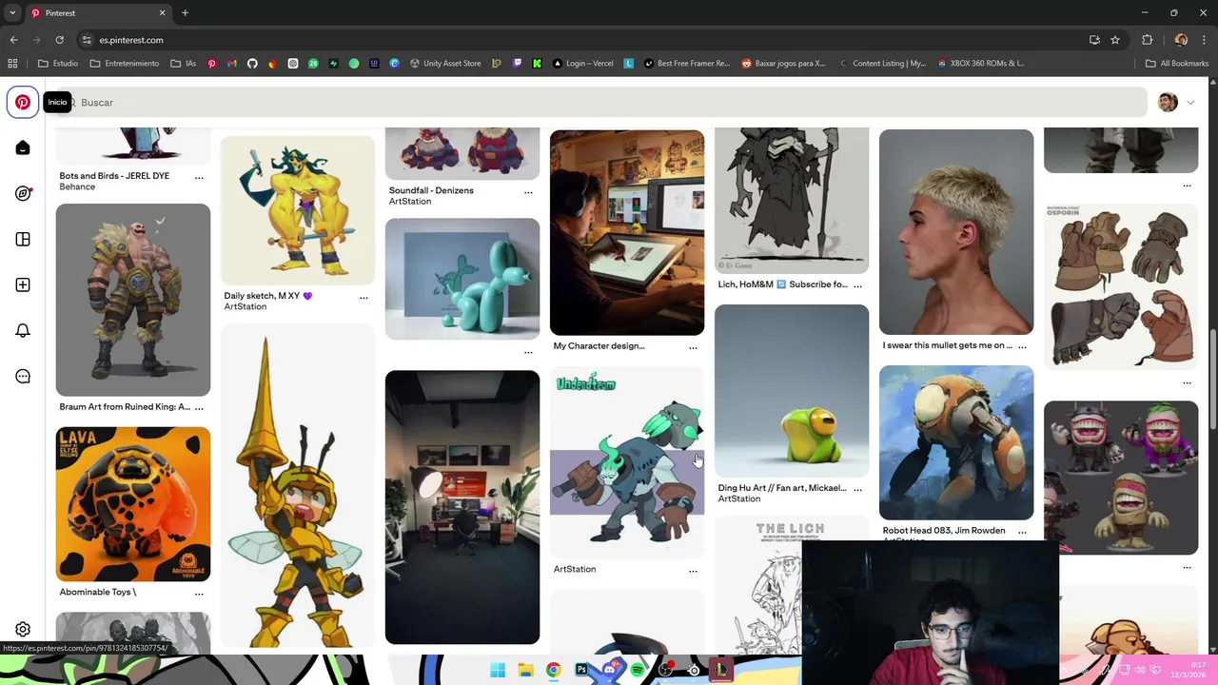Open the blond mullet haircut pin
The image size is (1218, 685).
coord(956,232)
